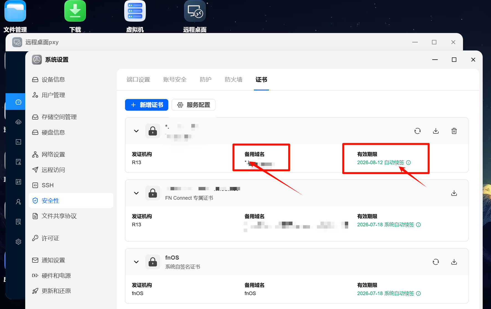Click the user icon in left rail
The width and height of the screenshot is (491, 309).
pyautogui.click(x=18, y=202)
